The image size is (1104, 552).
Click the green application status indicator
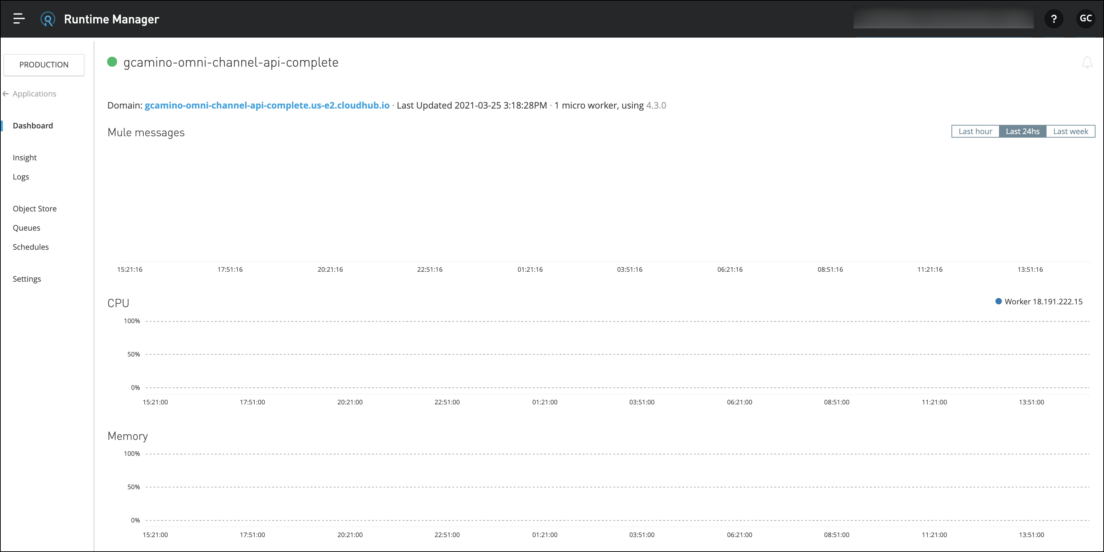112,62
